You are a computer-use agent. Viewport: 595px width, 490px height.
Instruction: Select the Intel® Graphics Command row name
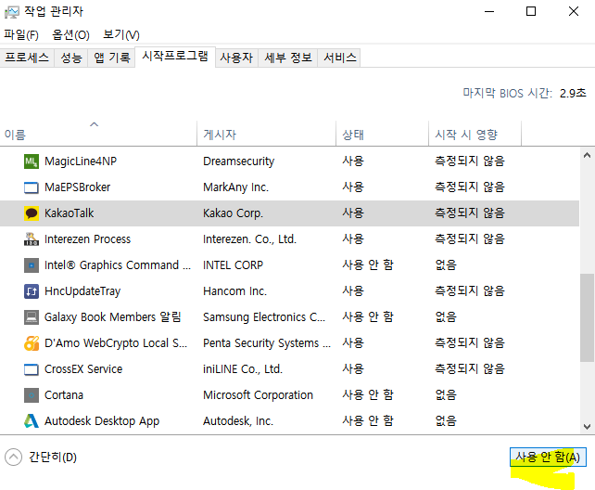(118, 265)
